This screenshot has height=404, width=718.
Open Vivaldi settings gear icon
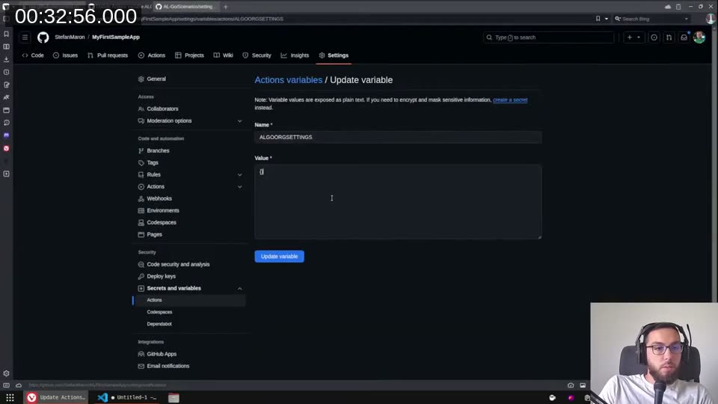tap(7, 373)
